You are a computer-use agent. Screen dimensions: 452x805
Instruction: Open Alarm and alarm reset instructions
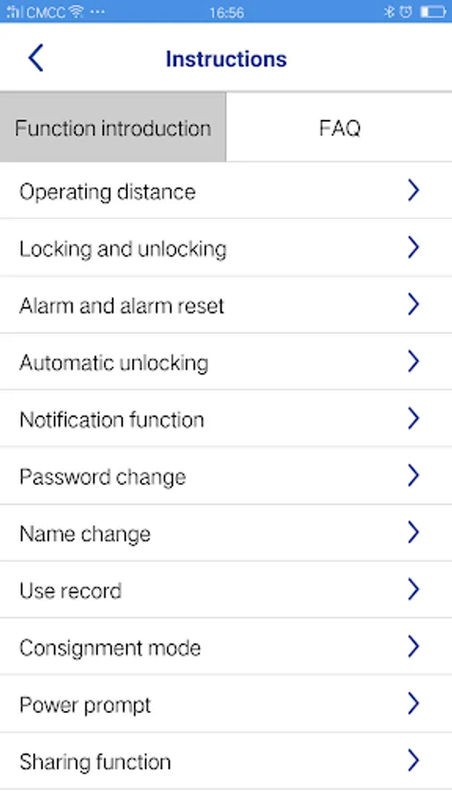pyautogui.click(x=226, y=305)
